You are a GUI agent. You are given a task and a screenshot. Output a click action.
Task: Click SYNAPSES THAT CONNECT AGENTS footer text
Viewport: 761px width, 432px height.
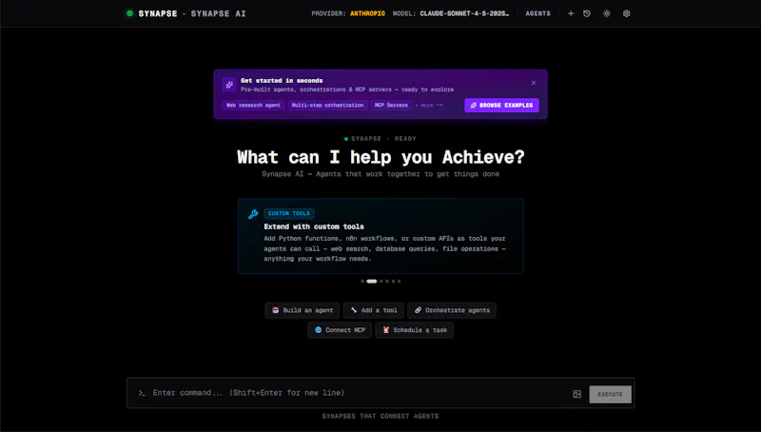[380, 416]
